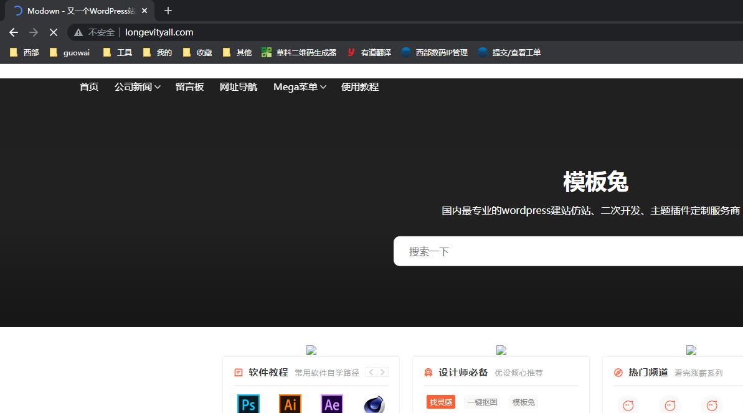Expand the Mega菜单 dropdown
The width and height of the screenshot is (743, 413).
pos(300,86)
